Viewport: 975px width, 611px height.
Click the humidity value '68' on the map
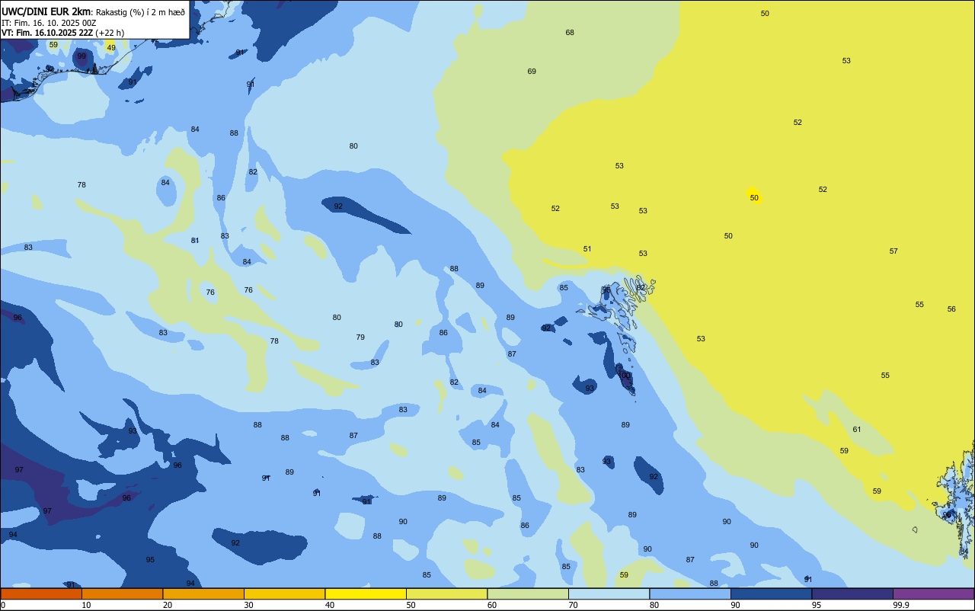570,33
